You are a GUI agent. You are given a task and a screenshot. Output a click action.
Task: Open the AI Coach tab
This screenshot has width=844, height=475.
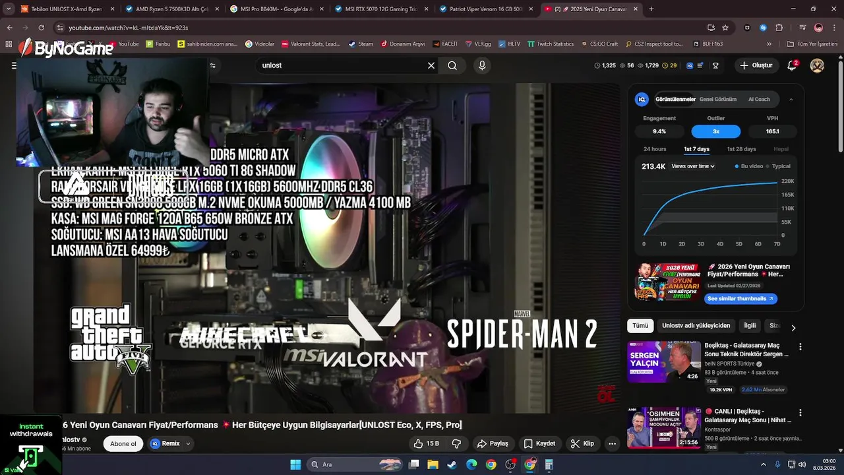point(759,99)
